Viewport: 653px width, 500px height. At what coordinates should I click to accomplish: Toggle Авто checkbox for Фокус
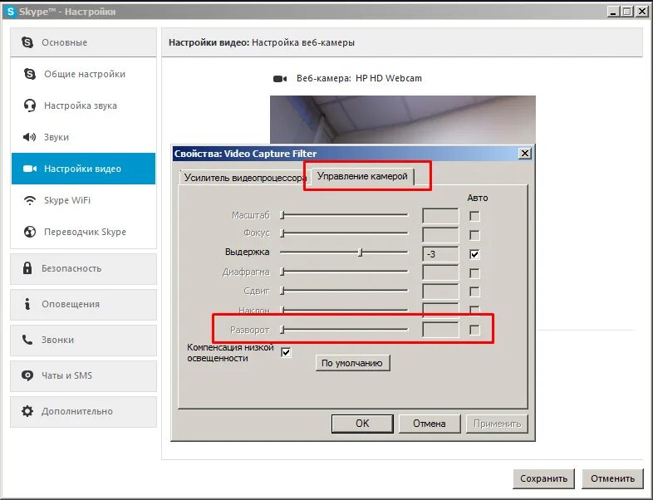click(474, 235)
